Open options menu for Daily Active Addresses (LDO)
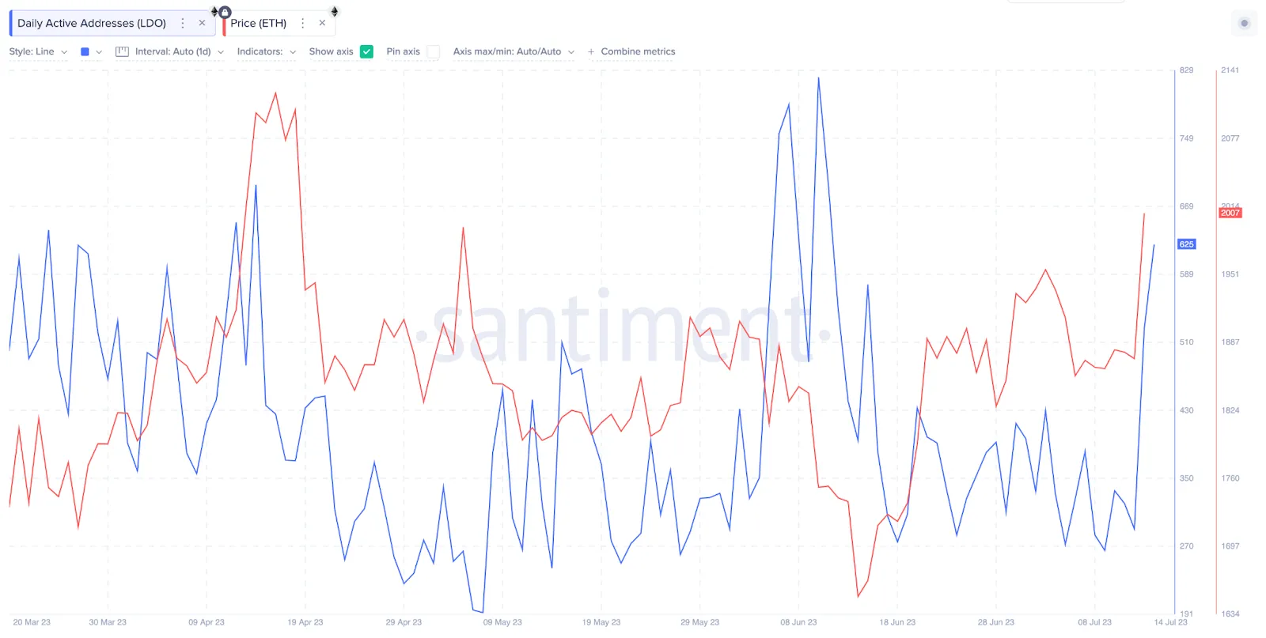Viewport: 1266px width, 638px height. click(183, 23)
